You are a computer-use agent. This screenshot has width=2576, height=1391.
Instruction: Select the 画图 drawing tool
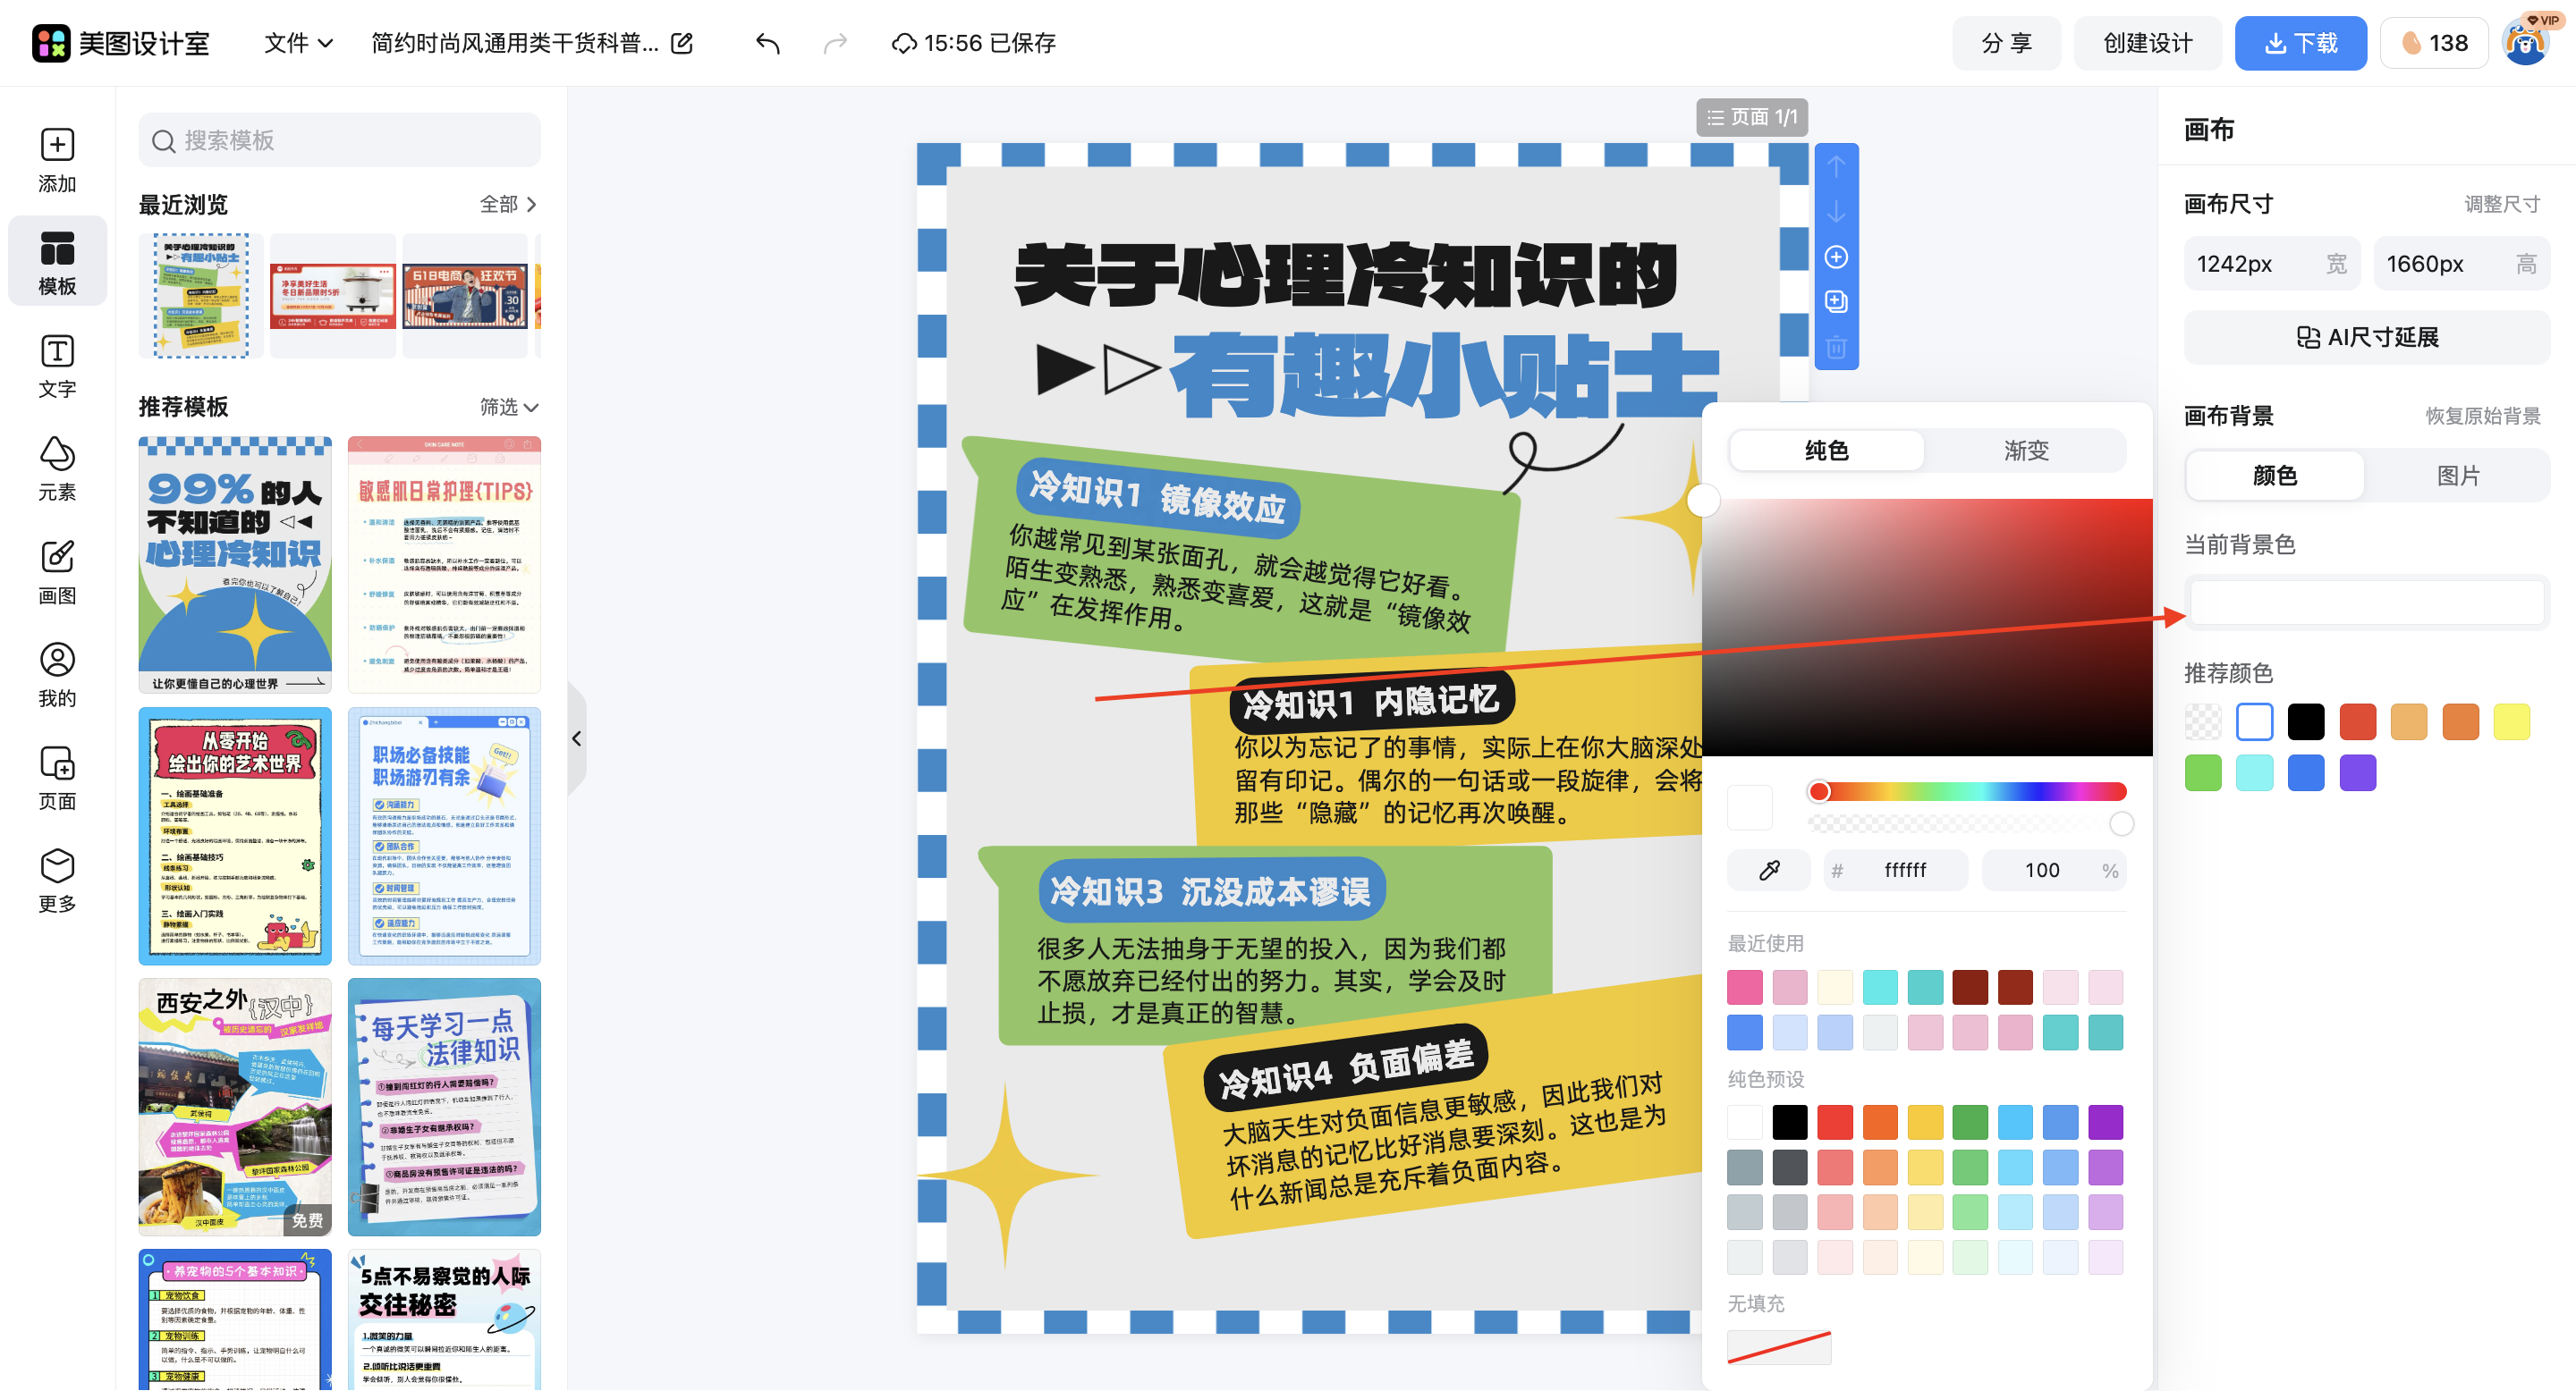[x=57, y=571]
